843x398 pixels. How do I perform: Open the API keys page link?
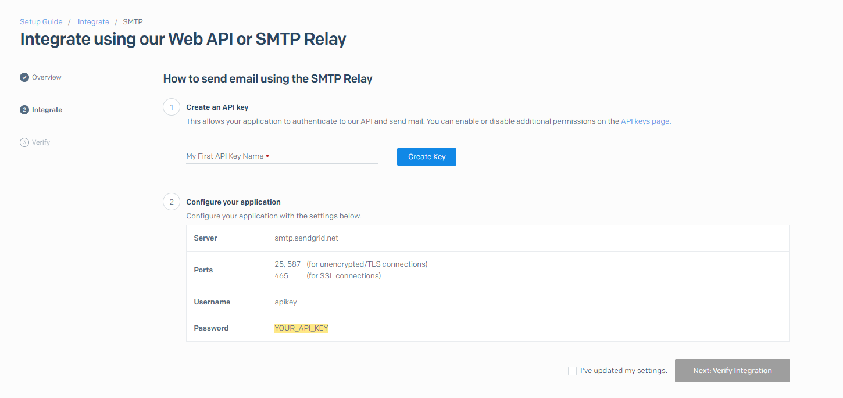(x=645, y=121)
